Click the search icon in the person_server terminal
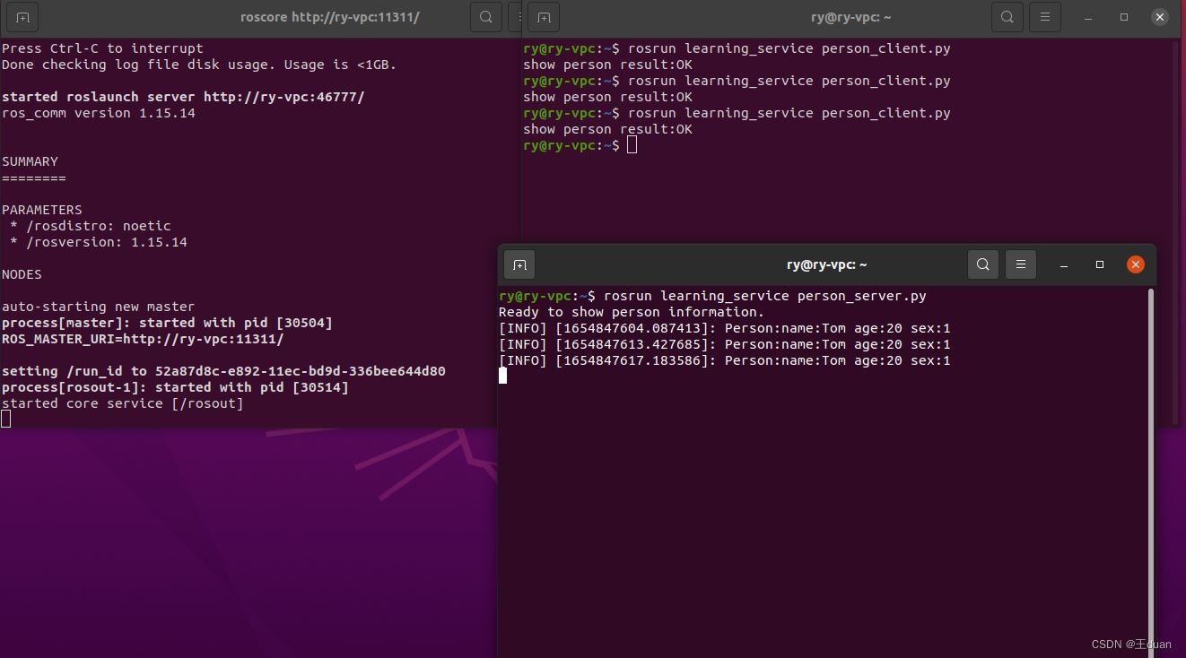 pos(983,264)
